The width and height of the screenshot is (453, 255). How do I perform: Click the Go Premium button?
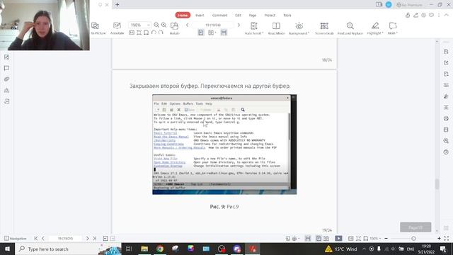[x=410, y=5]
